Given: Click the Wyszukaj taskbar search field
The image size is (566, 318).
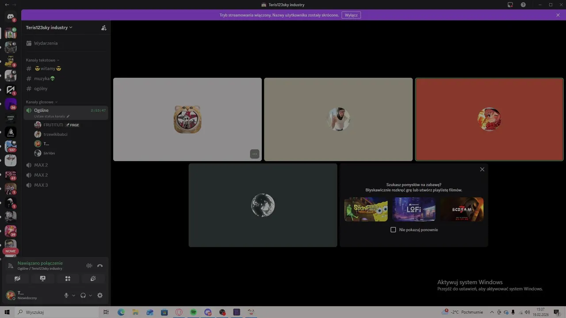Looking at the screenshot, I should pos(57,312).
